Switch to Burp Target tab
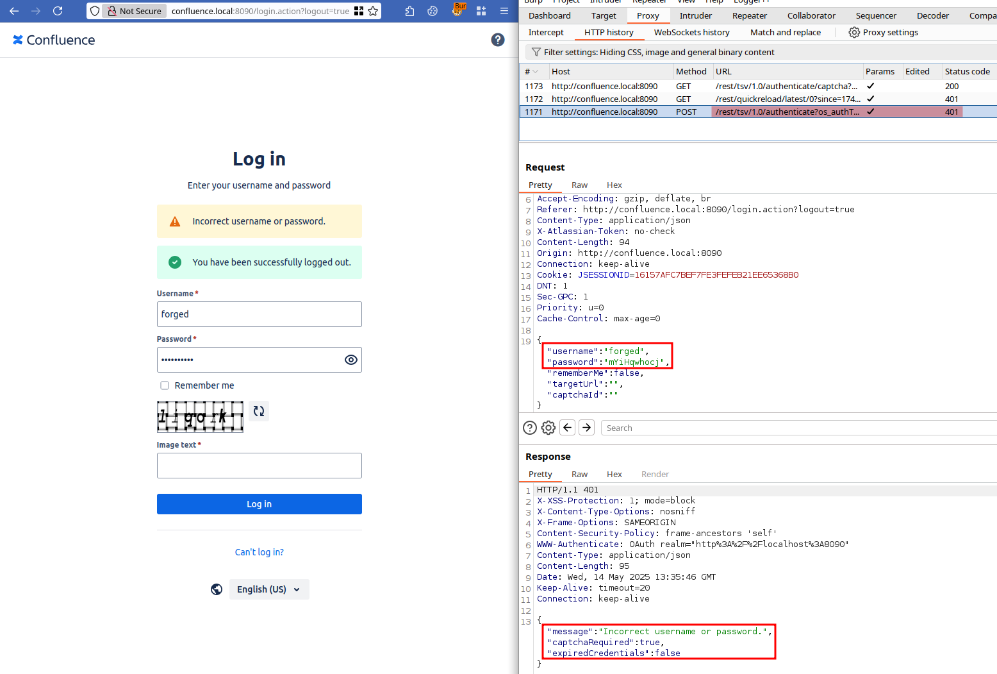 pyautogui.click(x=604, y=15)
